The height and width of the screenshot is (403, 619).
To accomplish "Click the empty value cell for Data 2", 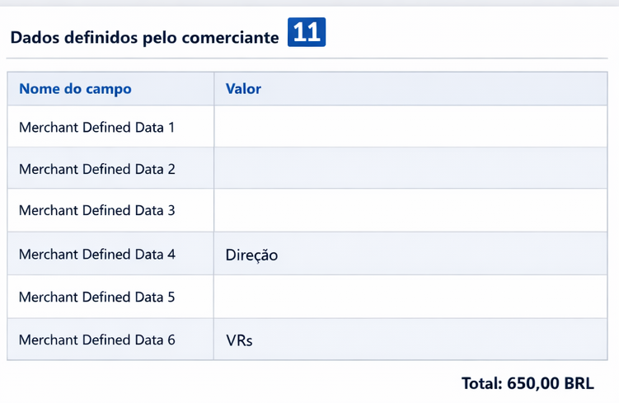I will pyautogui.click(x=410, y=168).
